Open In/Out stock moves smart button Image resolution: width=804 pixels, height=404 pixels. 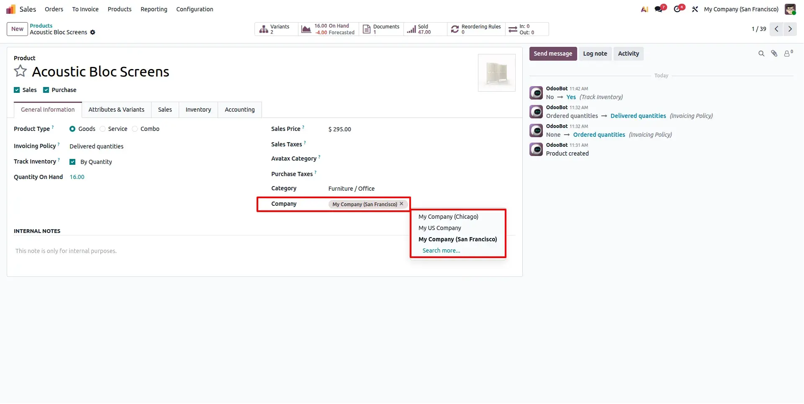point(527,29)
